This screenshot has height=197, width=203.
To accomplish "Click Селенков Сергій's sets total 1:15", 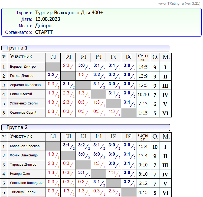I will point(143,113).
